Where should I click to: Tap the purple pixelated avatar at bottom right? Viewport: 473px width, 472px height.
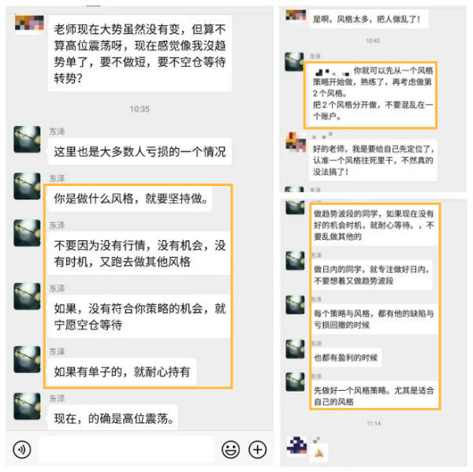click(296, 445)
